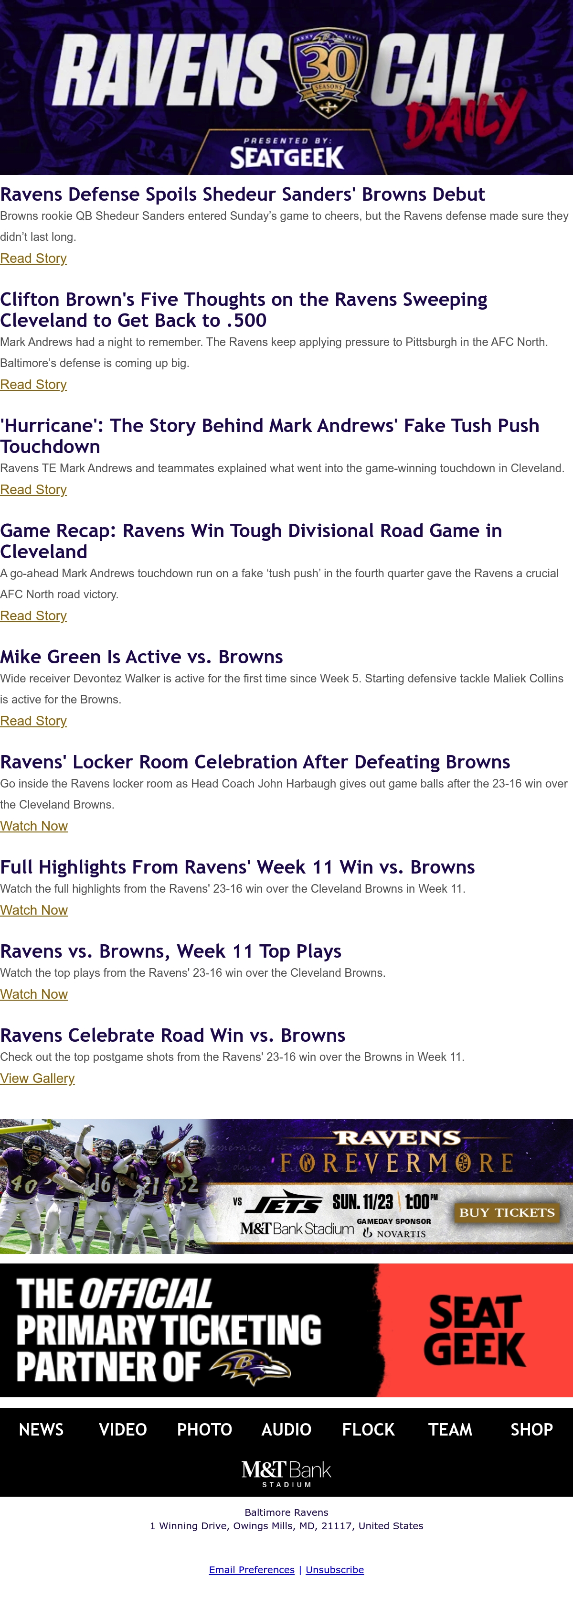Click the Jets logo in the game banner
Image resolution: width=573 pixels, height=1598 pixels.
tap(284, 1201)
